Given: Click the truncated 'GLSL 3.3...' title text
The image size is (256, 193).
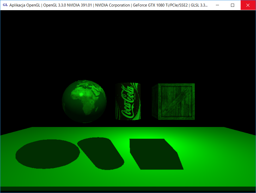Looking at the screenshot, I should [199, 5].
